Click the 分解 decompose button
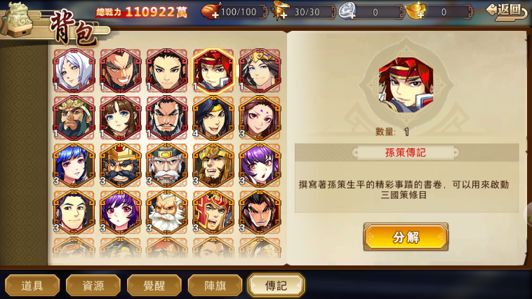532x299 pixels. (x=406, y=237)
